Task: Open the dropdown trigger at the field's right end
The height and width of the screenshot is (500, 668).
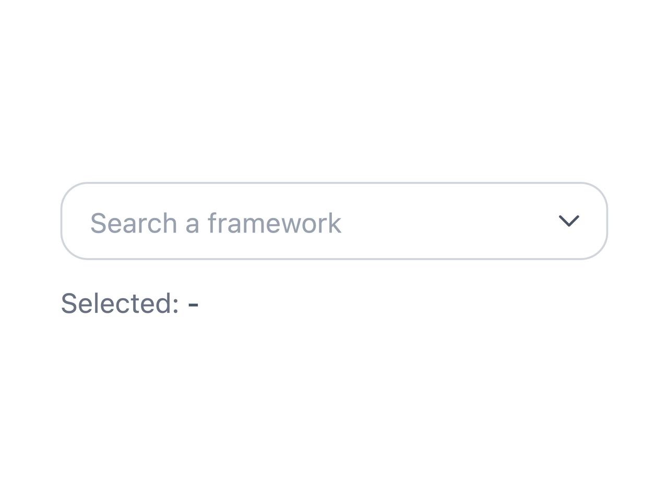Action: pyautogui.click(x=569, y=221)
